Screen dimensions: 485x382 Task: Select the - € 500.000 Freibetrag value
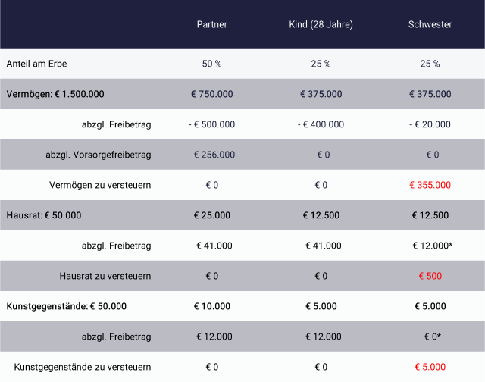click(211, 124)
